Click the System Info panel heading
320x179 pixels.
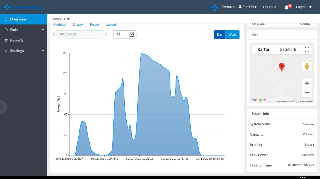260,114
